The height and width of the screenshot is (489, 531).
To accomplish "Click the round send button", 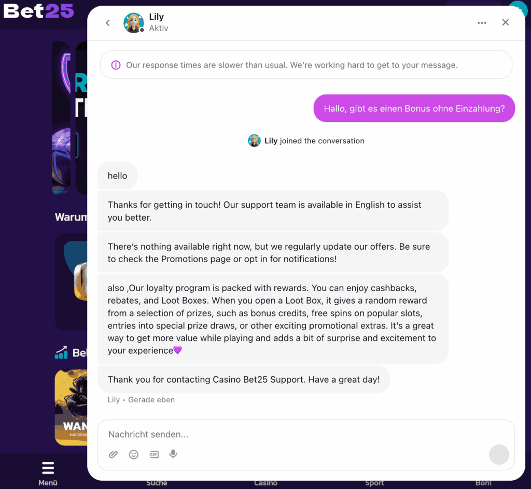I will pos(499,454).
